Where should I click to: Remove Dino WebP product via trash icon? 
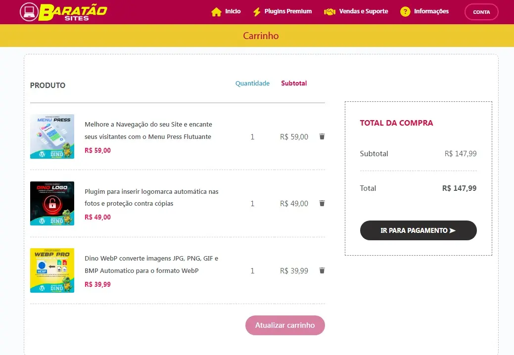(322, 270)
